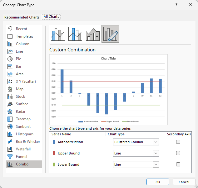
Task: Enable secondary axis for Upper Bound series
Action: (178, 153)
